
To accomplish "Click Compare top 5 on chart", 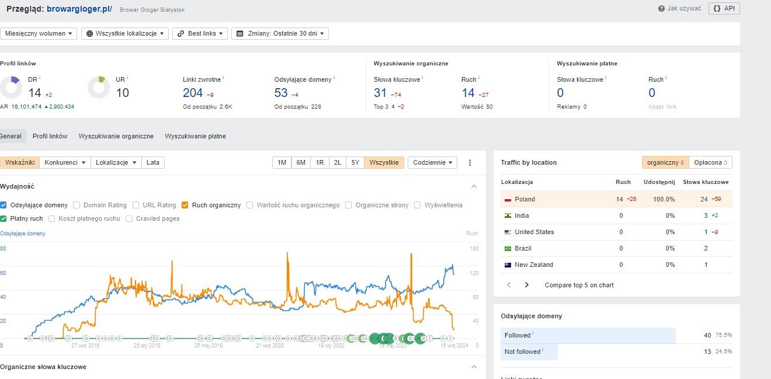I will (x=579, y=285).
